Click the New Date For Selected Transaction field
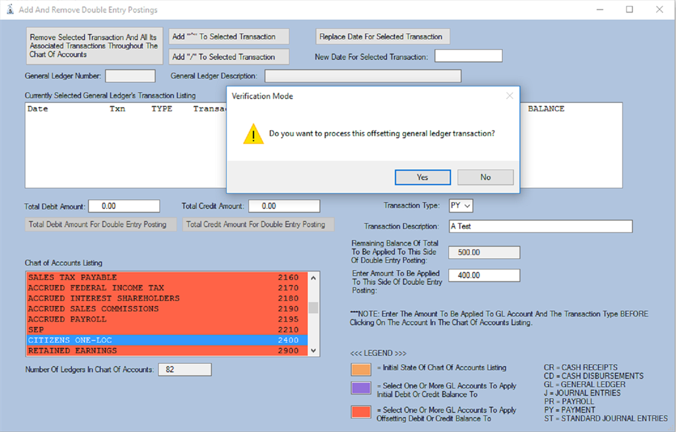This screenshot has width=676, height=432. click(x=469, y=56)
